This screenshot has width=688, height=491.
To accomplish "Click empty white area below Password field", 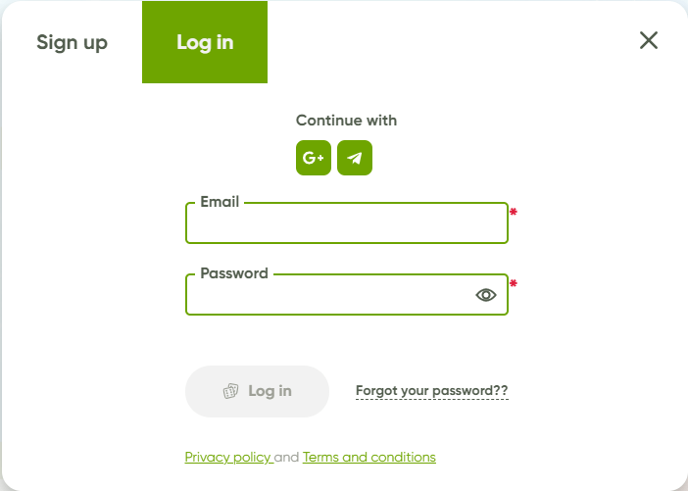I will point(347,340).
